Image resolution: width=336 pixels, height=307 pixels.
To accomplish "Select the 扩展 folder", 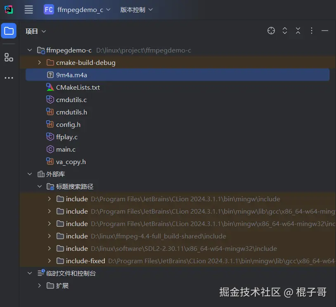I will [x=62, y=286].
